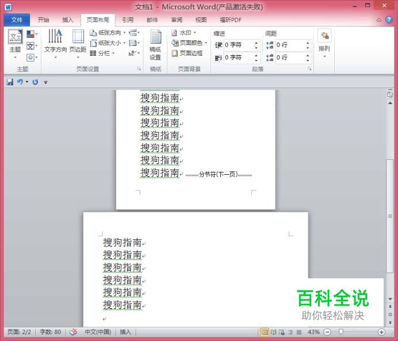Open Word Help question mark
This screenshot has height=341, width=398.
coord(389,20)
